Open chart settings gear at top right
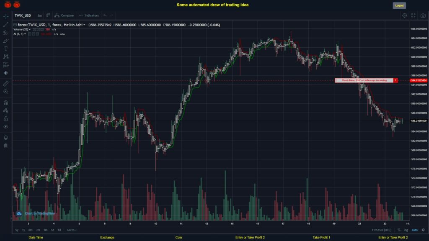Screen dimensions: 429x241 click(x=404, y=15)
